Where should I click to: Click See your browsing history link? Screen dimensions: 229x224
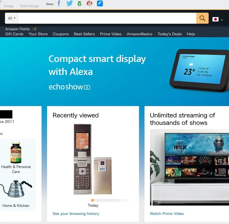[76, 214]
